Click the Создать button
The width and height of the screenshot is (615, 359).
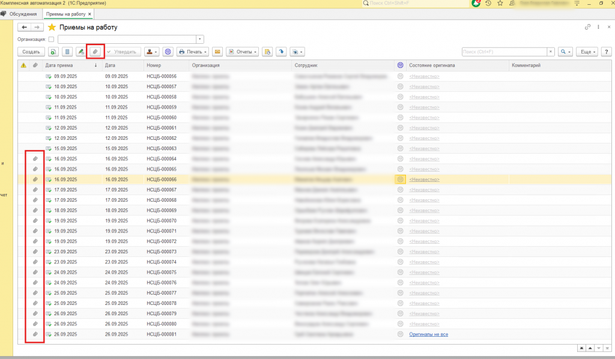point(31,52)
